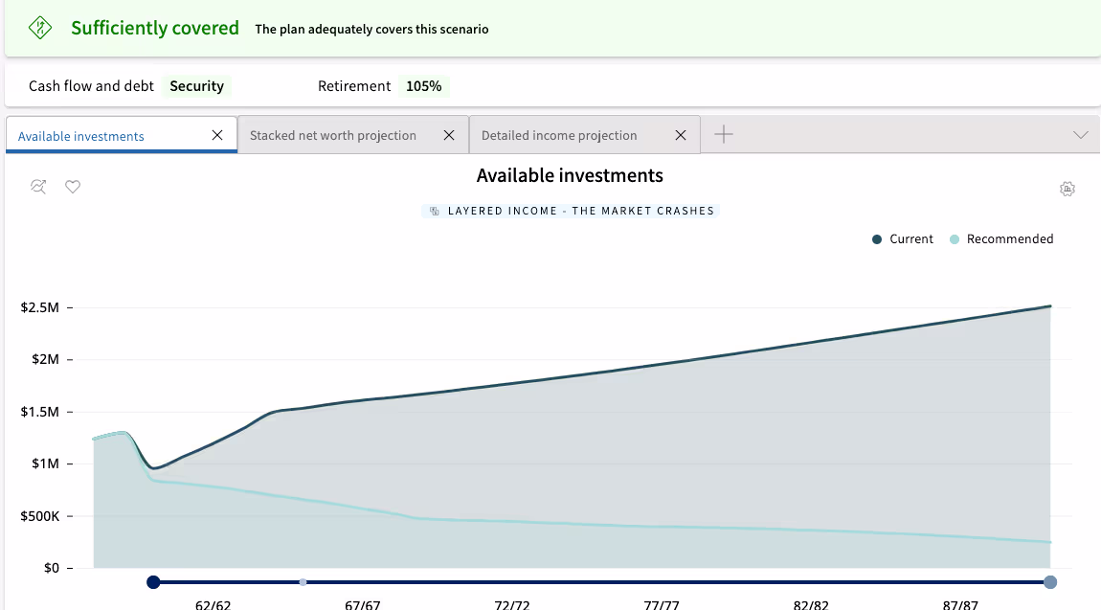Click the Security cash flow badge

click(x=196, y=86)
